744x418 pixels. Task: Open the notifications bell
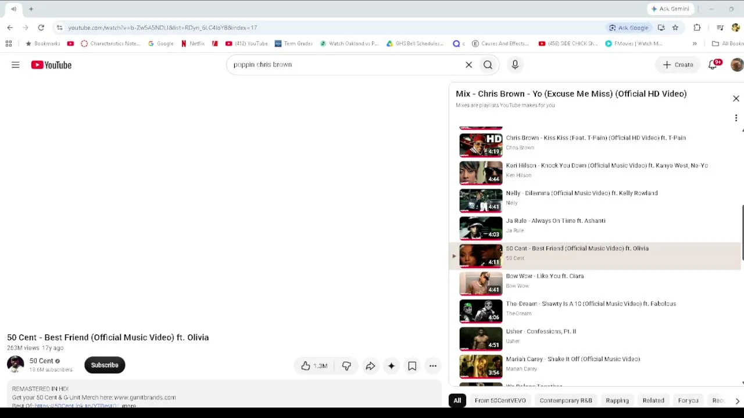click(713, 65)
